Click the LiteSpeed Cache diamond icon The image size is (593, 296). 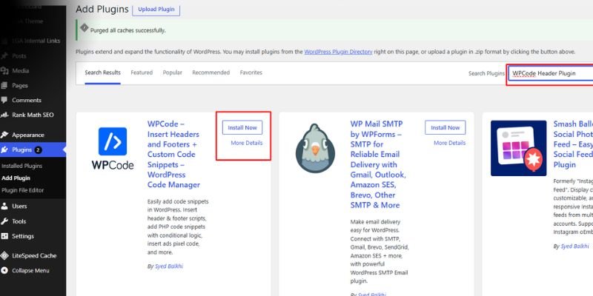4,255
